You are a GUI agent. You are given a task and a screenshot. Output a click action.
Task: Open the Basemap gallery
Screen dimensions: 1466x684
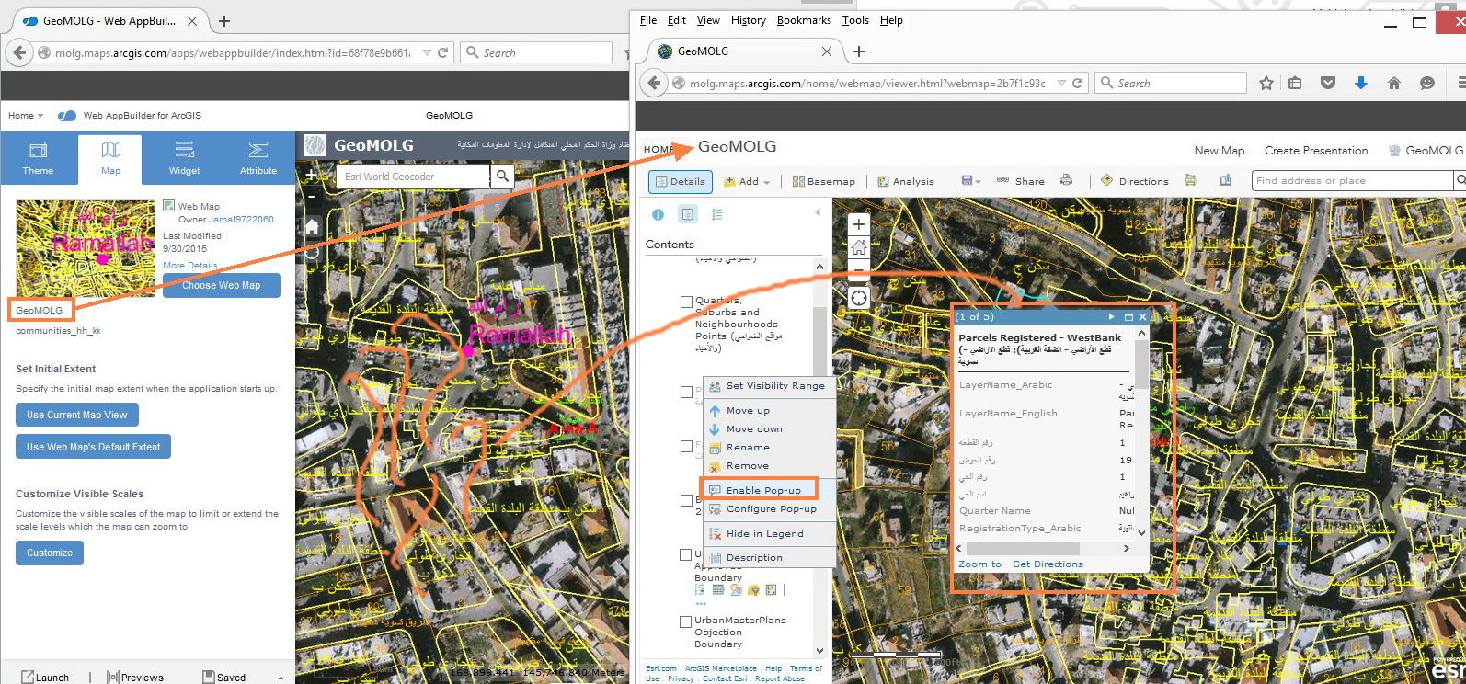[x=824, y=181]
